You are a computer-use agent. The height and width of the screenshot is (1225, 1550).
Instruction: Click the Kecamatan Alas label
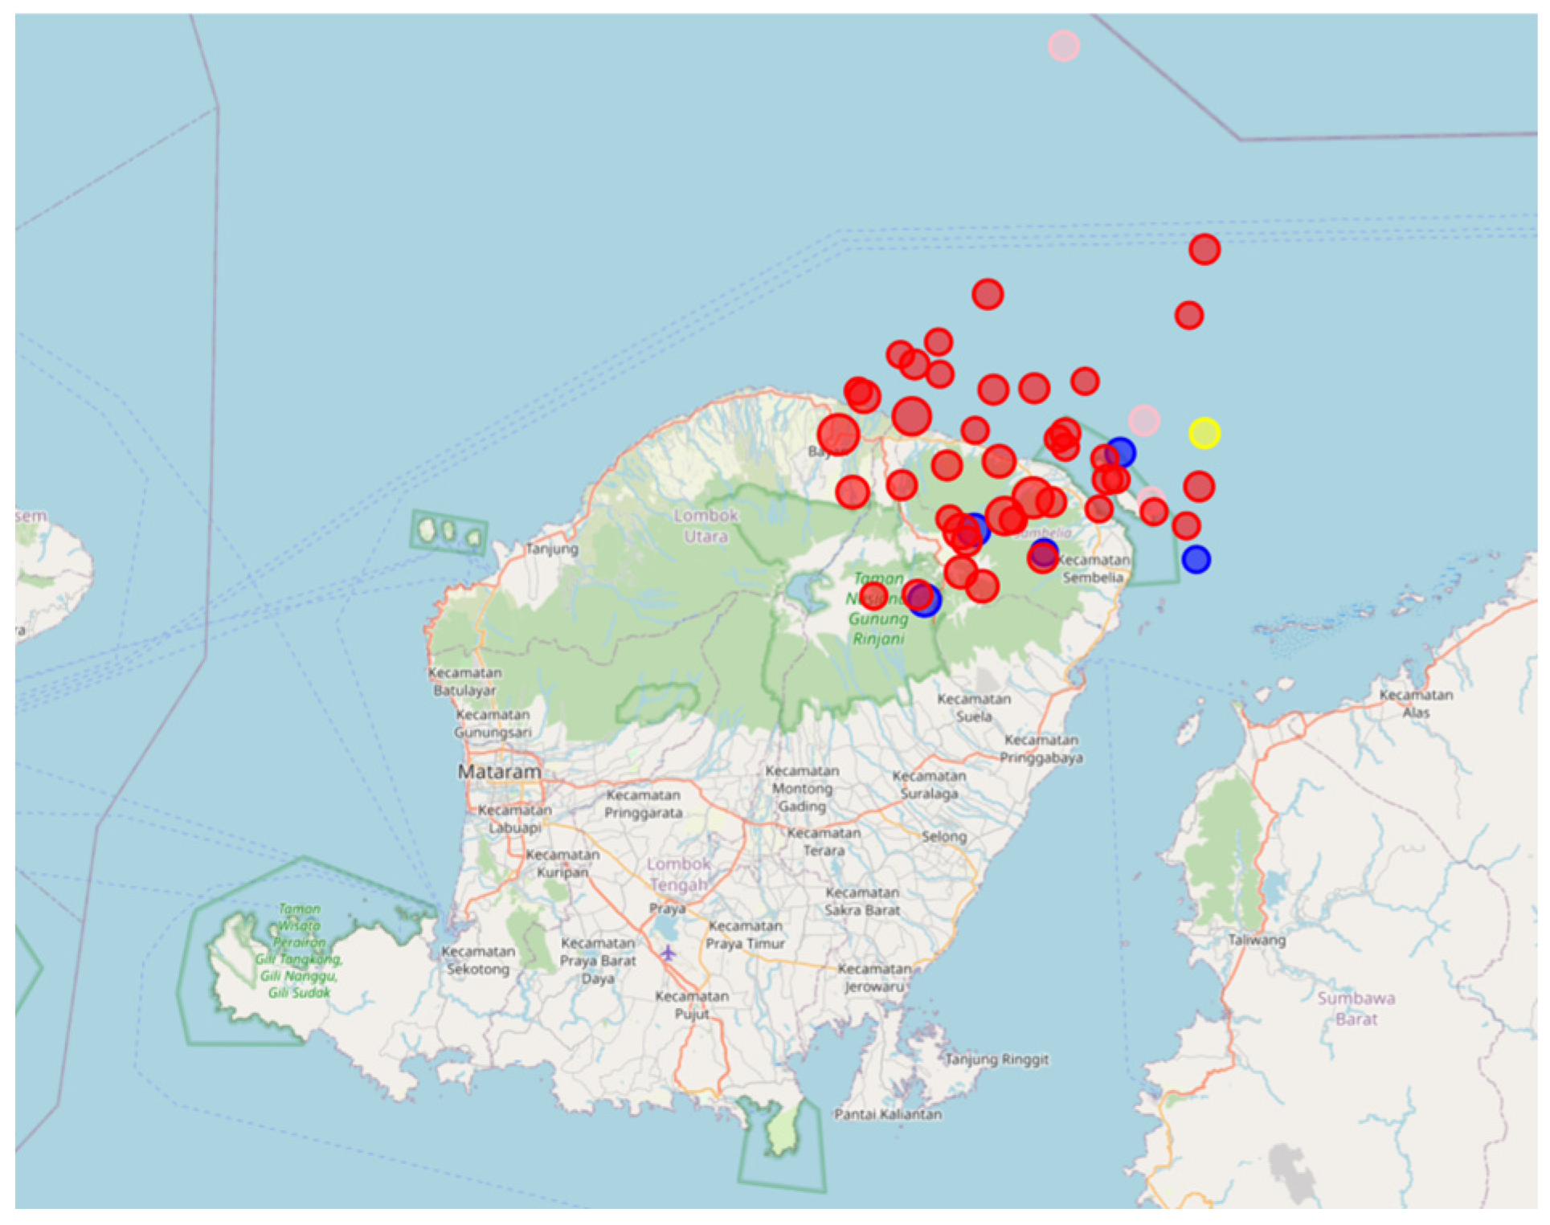(x=1415, y=703)
